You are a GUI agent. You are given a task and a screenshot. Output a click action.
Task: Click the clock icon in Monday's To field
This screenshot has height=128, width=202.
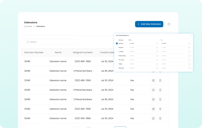(x=189, y=47)
